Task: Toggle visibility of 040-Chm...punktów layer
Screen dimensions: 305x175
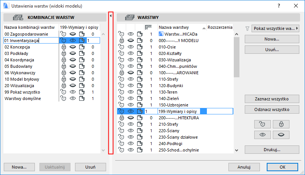Action: (x=130, y=66)
